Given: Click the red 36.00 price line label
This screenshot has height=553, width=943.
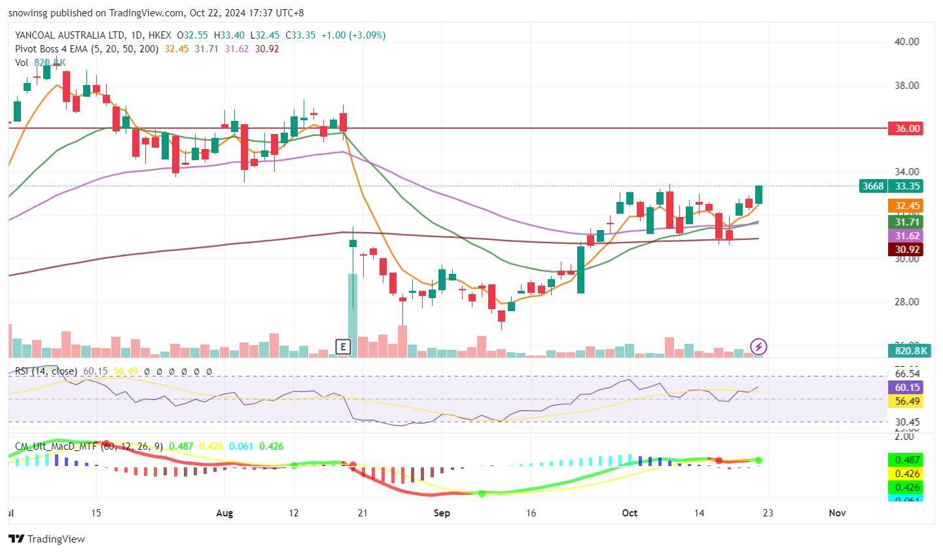Looking at the screenshot, I should pos(907,128).
